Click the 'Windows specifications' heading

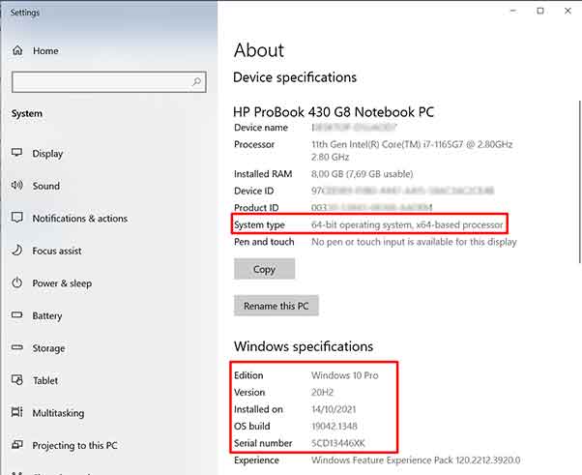click(x=304, y=346)
